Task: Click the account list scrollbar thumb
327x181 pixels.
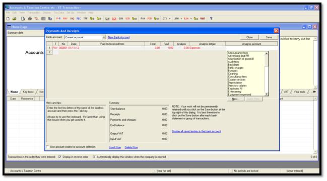Action: 267,60
